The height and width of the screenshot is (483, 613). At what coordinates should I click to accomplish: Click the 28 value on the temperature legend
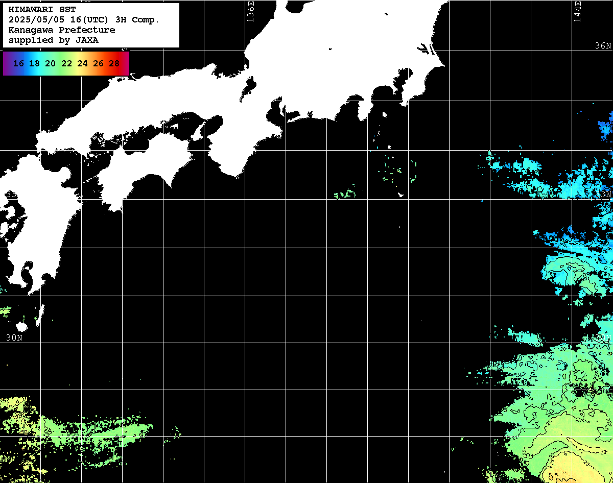tap(114, 63)
